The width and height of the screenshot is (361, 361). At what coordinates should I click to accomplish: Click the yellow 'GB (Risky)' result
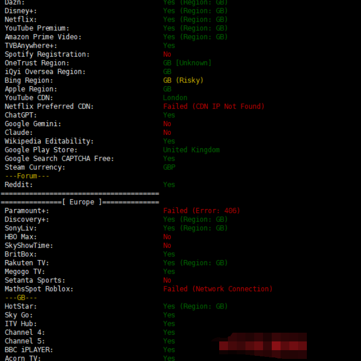[183, 80]
